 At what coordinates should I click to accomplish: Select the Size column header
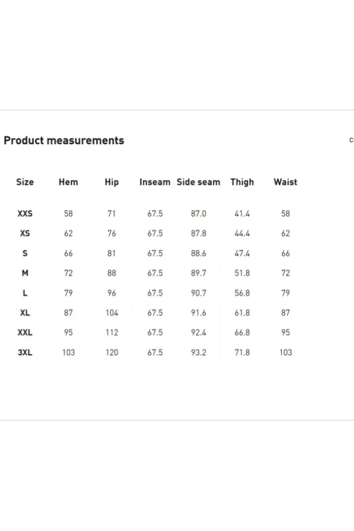tap(25, 182)
